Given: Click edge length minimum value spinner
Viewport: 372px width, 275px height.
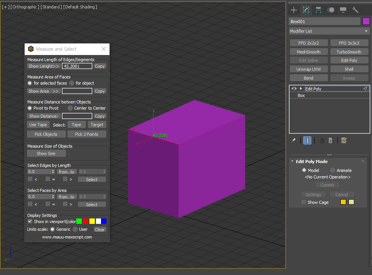Looking at the screenshot, I should click(x=53, y=172).
